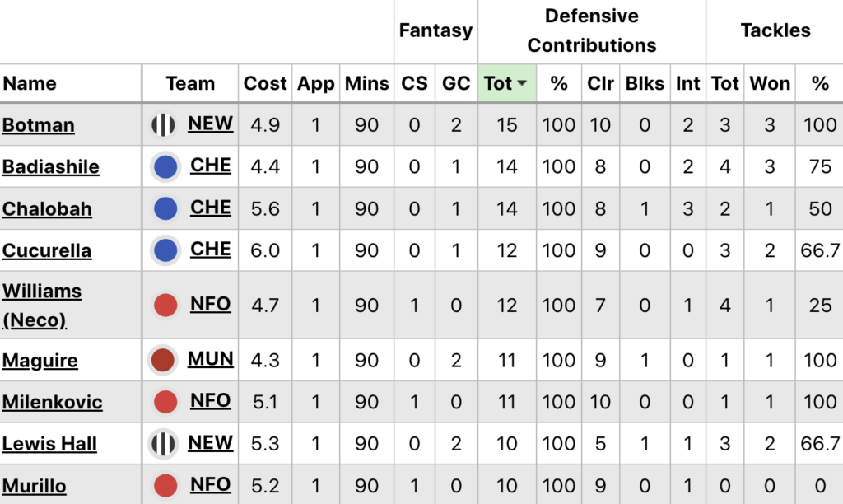Click Newcastle badge in Lewis Hall row
This screenshot has height=504, width=843.
164,444
